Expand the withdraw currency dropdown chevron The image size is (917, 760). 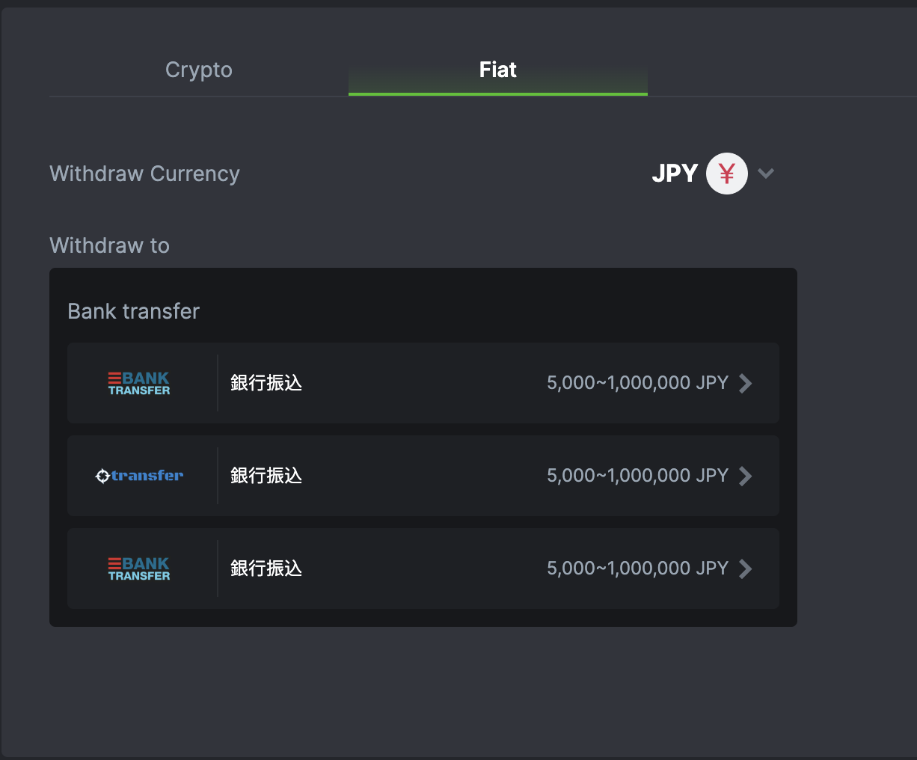(765, 174)
